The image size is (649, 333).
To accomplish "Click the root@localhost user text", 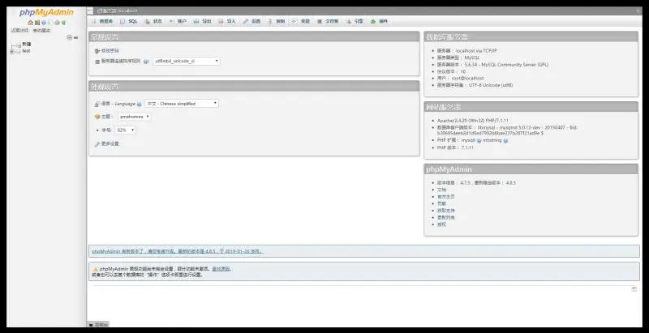I will (x=466, y=78).
